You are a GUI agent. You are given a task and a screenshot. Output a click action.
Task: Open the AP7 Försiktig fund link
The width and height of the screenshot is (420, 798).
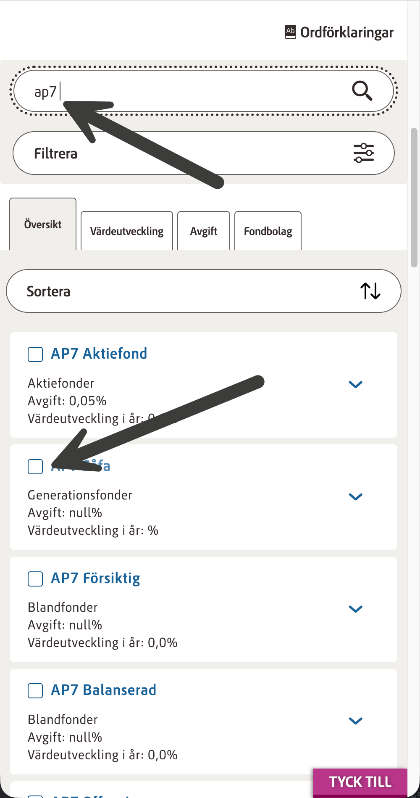[95, 579]
